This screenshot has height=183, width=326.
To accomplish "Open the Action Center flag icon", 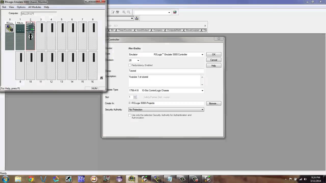I will (x=291, y=179).
